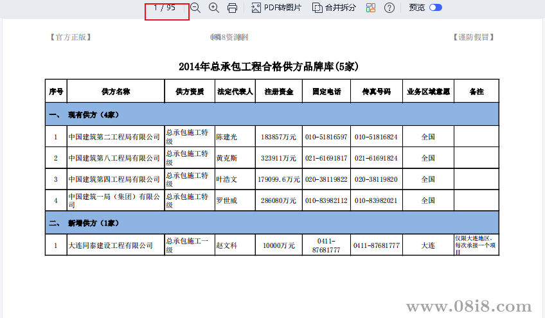Screen dimensions: 545x318
Task: Click the phone number 020-38119822
Action: (x=326, y=179)
